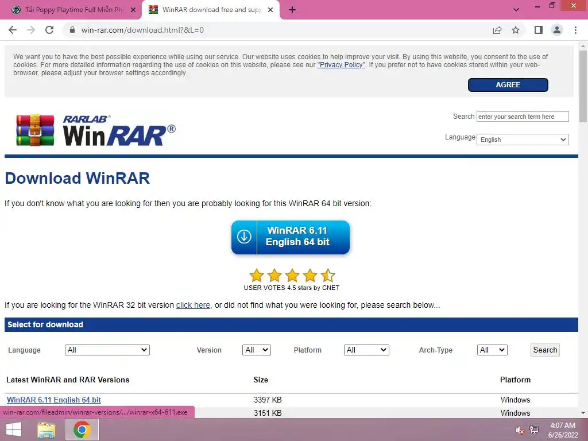Click the network tray icon
The width and height of the screenshot is (588, 441).
tap(534, 430)
